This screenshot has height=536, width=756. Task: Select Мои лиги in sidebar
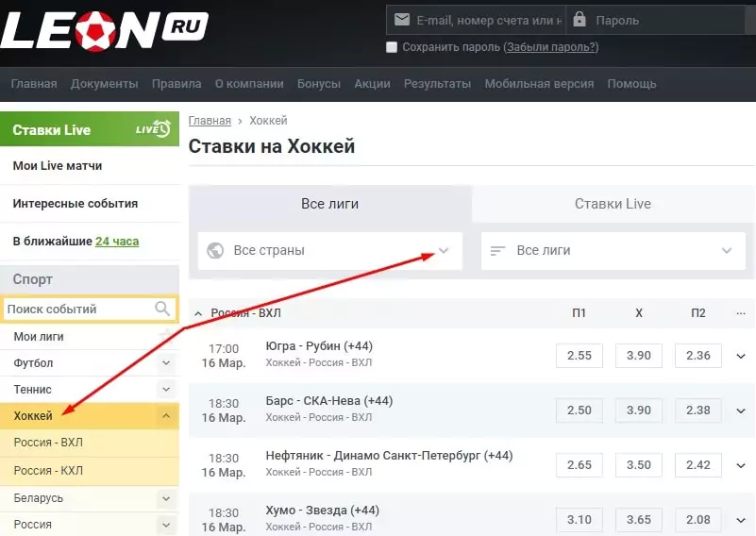[39, 337]
